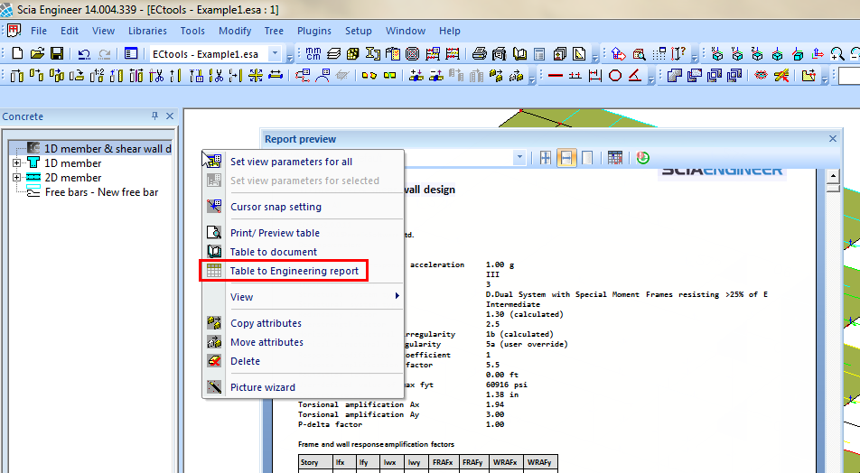Viewport: 860px width, 473px height.
Task: Select Delete in the context menu
Action: coord(304,361)
